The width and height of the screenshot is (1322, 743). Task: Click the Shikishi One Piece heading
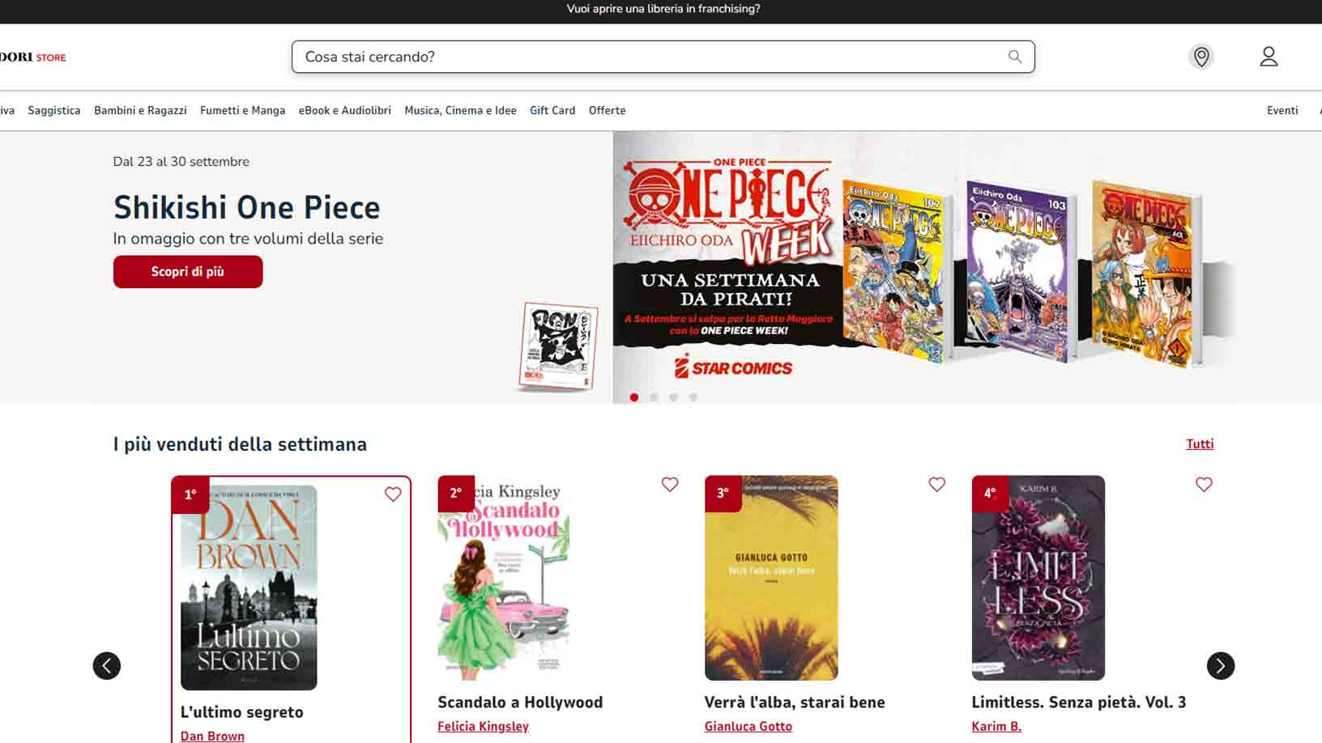(247, 207)
